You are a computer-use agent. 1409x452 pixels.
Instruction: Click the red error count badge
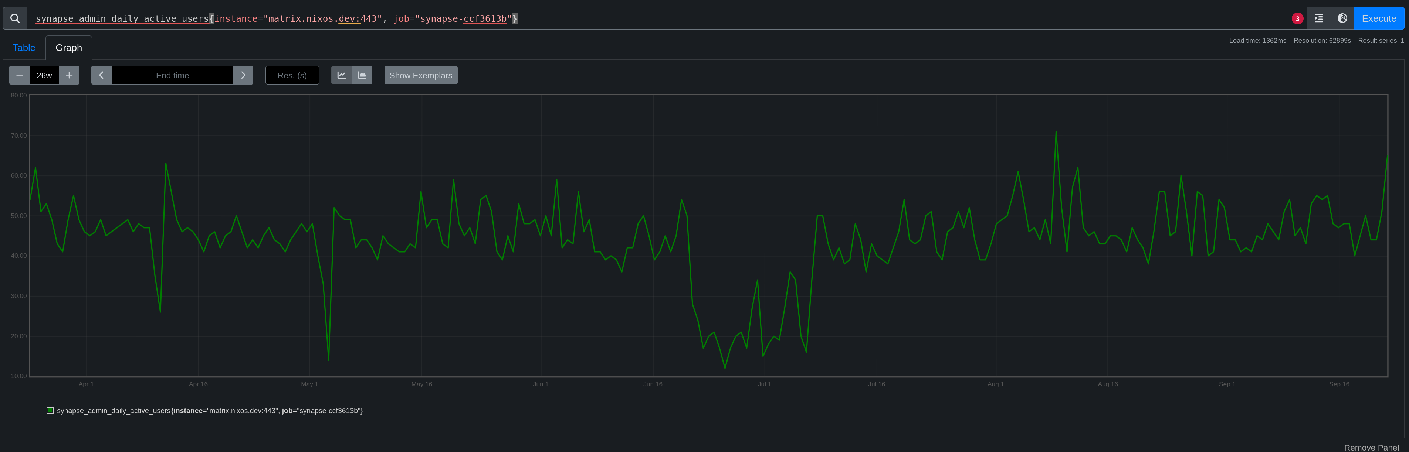(1297, 18)
